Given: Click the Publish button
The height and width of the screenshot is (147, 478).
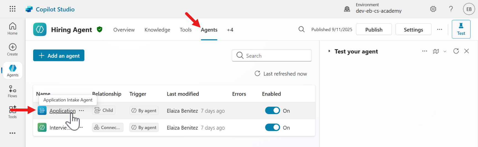Looking at the screenshot, I should [374, 30].
